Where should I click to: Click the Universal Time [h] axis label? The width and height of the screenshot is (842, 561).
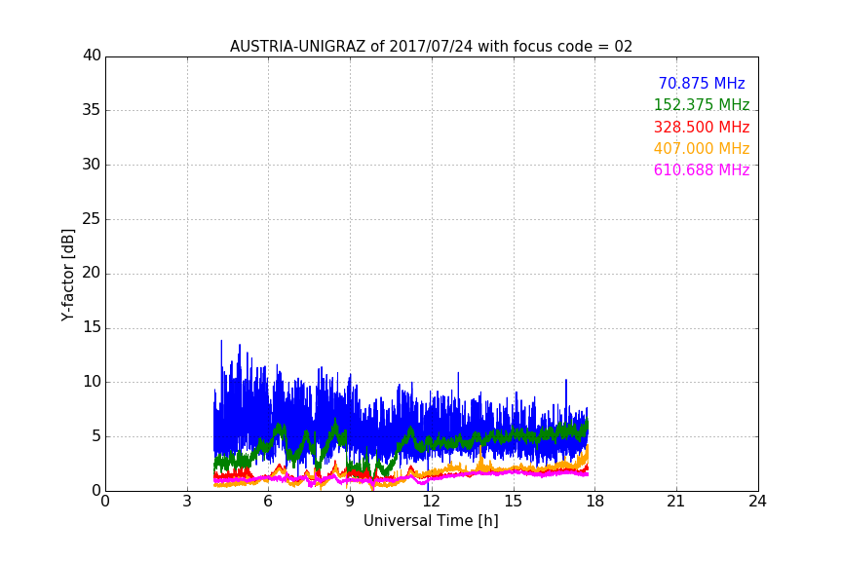431,521
